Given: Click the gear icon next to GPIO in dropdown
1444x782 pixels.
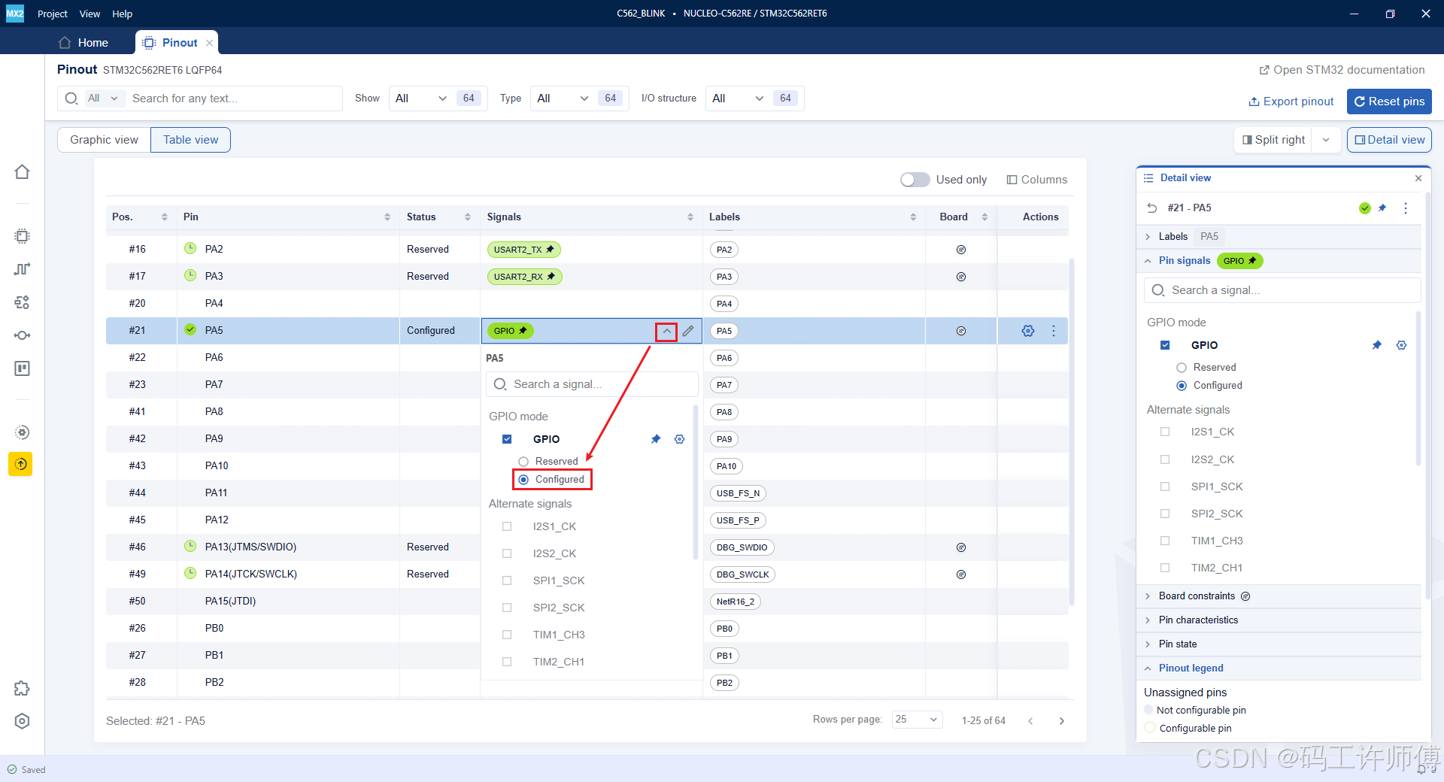Looking at the screenshot, I should pyautogui.click(x=680, y=439).
